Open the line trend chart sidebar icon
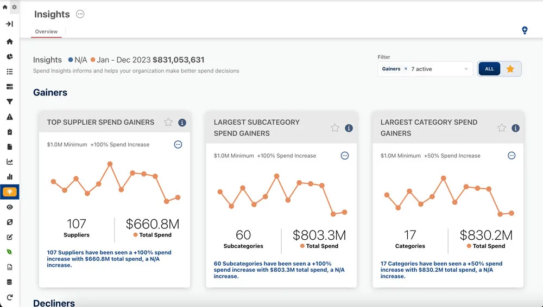The width and height of the screenshot is (543, 307). (10, 162)
